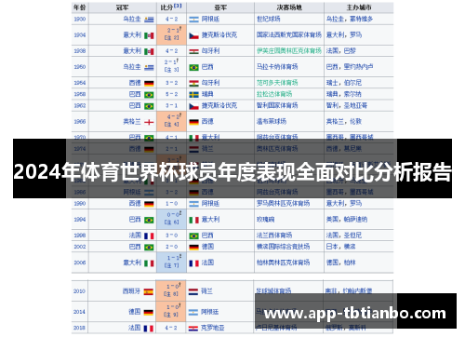Click the Brazil flag in the 1950 runner-up cell
465x337 pixels.
(x=194, y=67)
